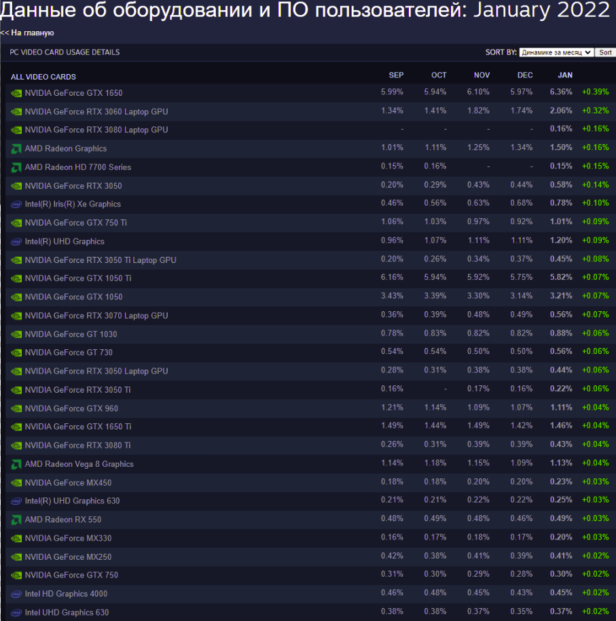Click Intel icon beside Intel UHD Graphics 630
The width and height of the screenshot is (616, 621).
tap(16, 613)
